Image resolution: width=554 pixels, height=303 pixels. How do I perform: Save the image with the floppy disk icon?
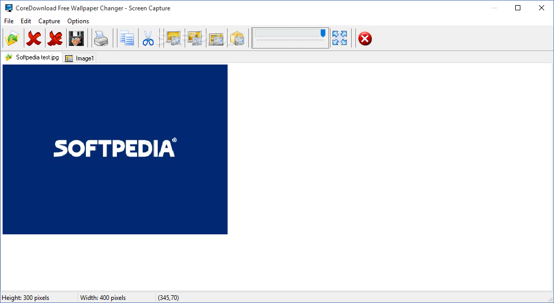76,38
